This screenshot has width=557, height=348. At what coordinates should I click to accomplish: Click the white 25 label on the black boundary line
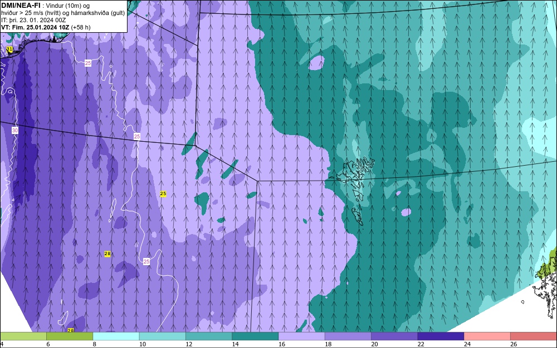click(137, 136)
